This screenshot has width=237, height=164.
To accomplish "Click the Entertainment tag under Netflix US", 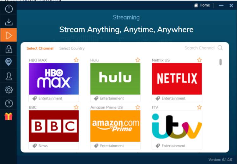I will 171,98.
